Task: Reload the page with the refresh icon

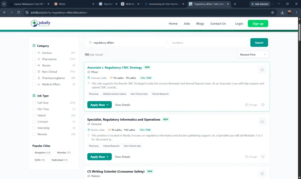Action: pos(18,12)
